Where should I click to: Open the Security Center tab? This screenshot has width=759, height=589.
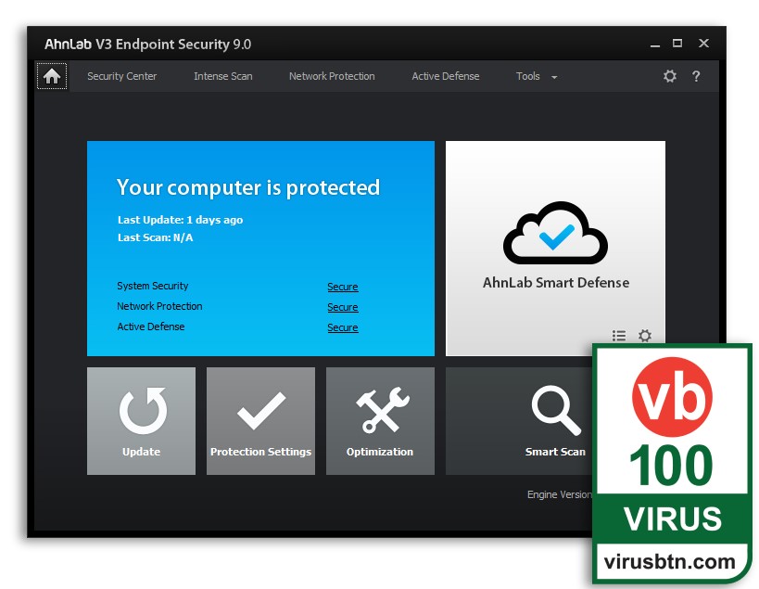pos(122,76)
